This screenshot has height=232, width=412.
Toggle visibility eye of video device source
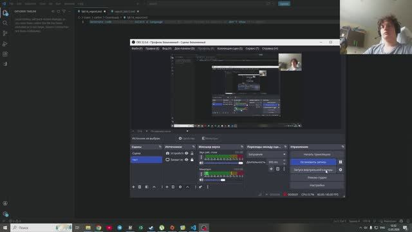tap(186, 153)
